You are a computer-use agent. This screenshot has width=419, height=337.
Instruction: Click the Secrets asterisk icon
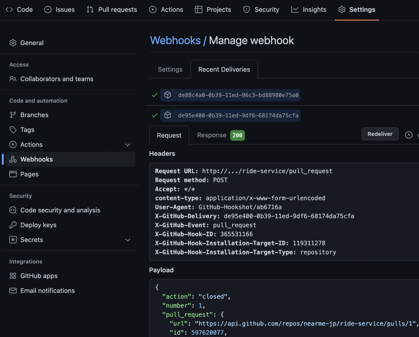(13, 240)
